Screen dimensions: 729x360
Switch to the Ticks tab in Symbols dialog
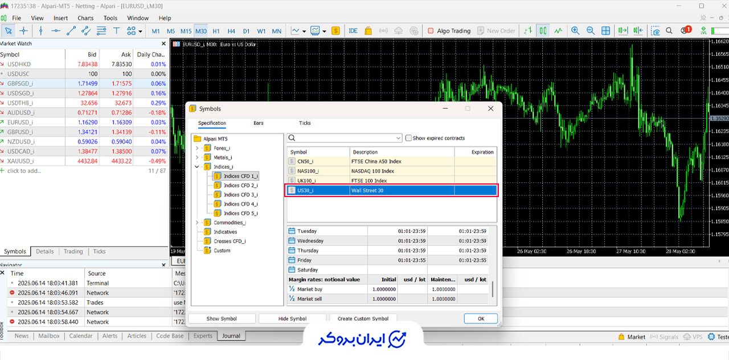click(x=305, y=123)
